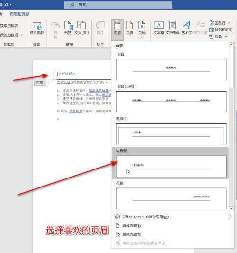Select the Austin (奥斯汀) header thumbnail

coord(171,134)
